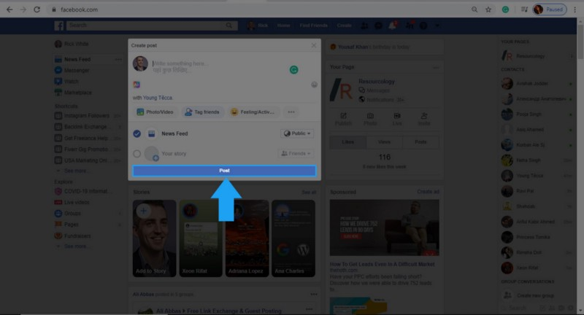Expand the account dropdown arrow in top bar
584x315 pixels.
point(437,26)
